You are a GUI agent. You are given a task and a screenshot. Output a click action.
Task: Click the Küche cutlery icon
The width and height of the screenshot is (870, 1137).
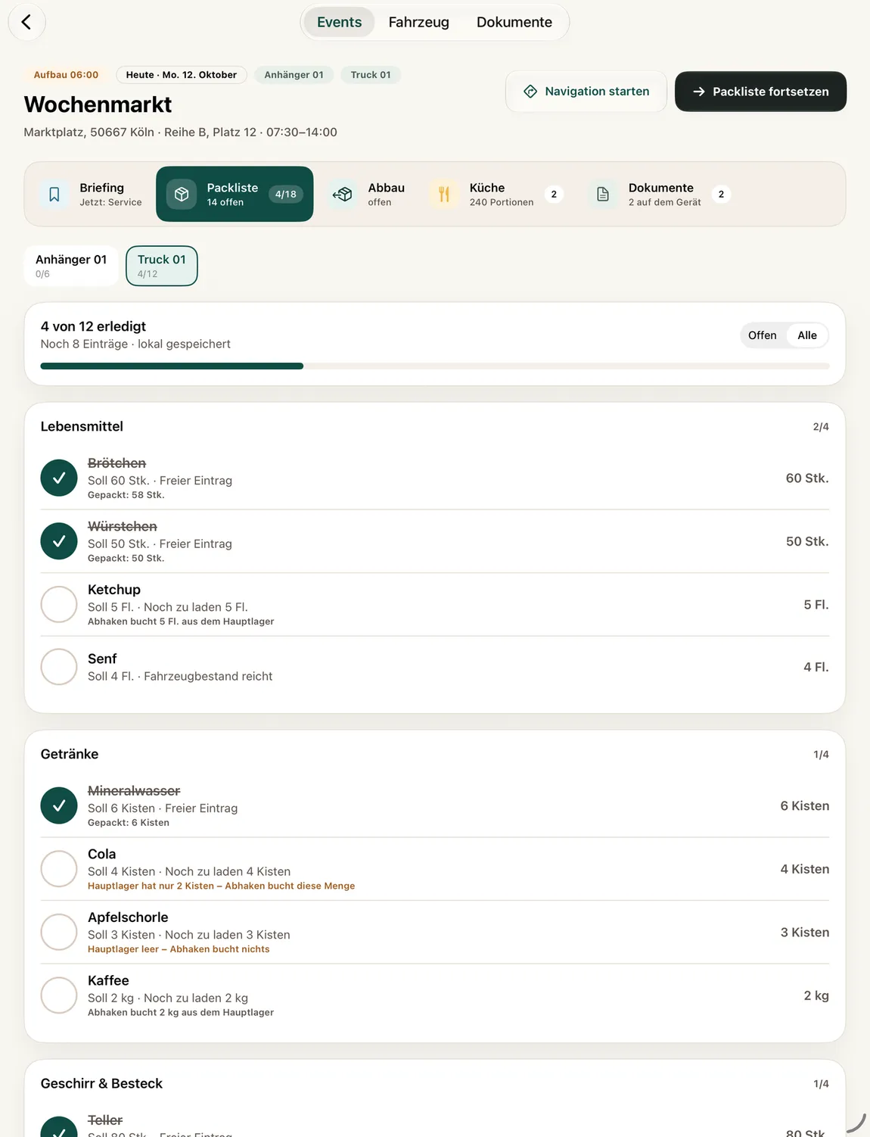pos(444,195)
